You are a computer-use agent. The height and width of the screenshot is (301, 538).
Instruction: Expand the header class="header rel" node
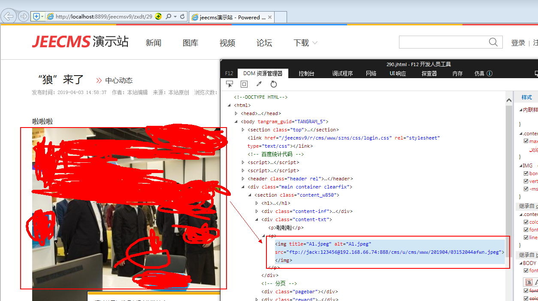click(243, 179)
